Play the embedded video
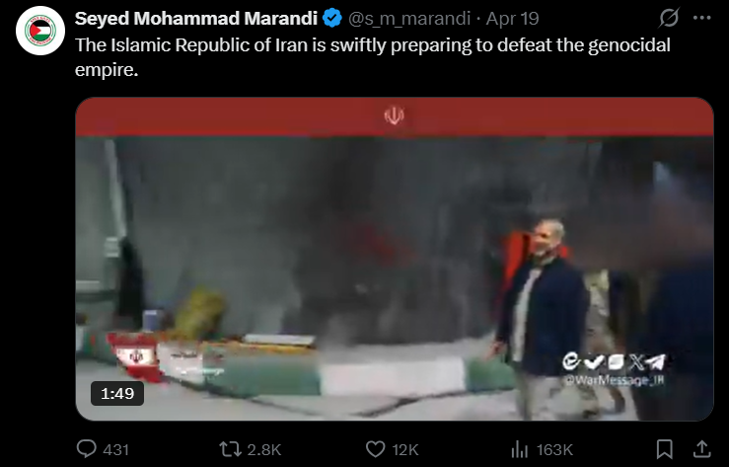 coord(395,259)
